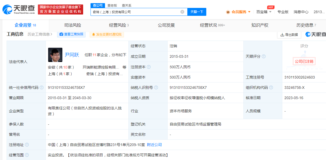
Task: Click the 纳税人识别号 help icon
Action: click(156, 88)
